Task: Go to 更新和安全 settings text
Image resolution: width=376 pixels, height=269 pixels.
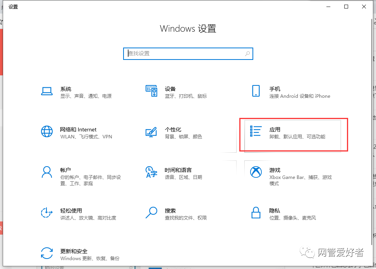Action: tap(74, 251)
